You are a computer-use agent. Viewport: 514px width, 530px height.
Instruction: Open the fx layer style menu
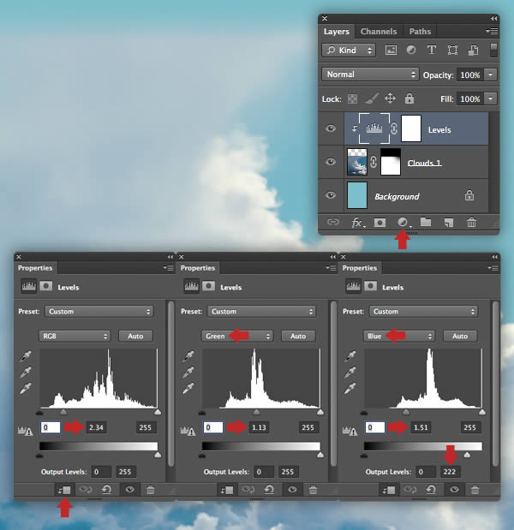[357, 223]
